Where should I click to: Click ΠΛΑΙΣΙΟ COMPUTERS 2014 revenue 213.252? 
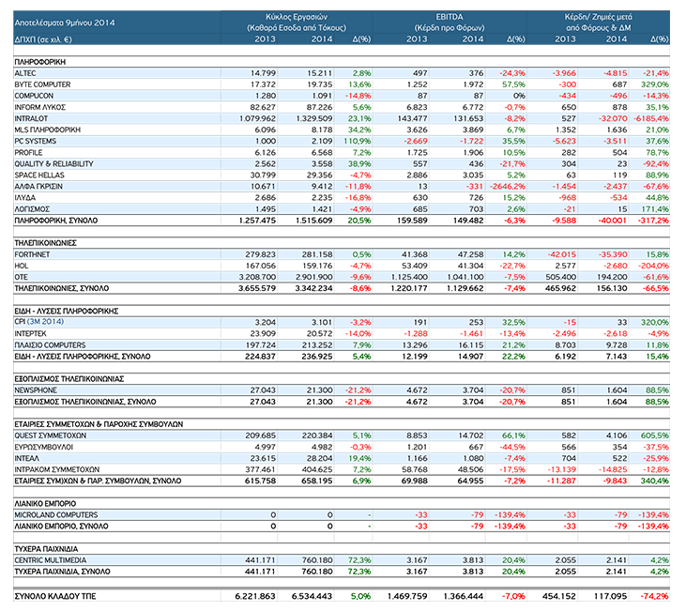(x=317, y=344)
